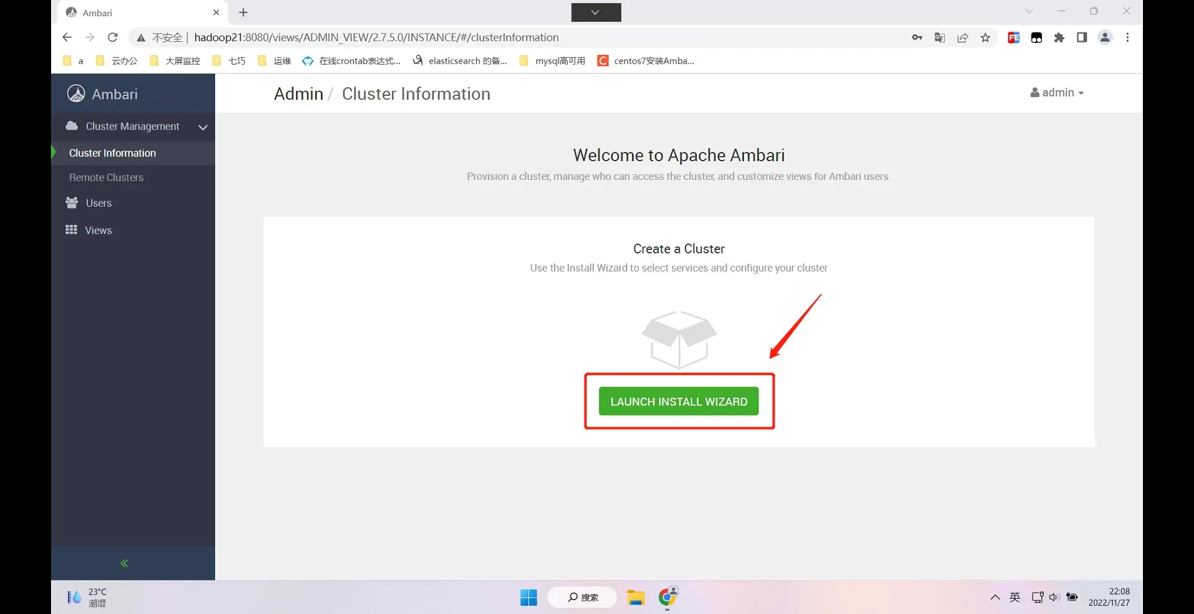Collapse the Cluster Management section
The height and width of the screenshot is (614, 1194).
pyautogui.click(x=203, y=127)
